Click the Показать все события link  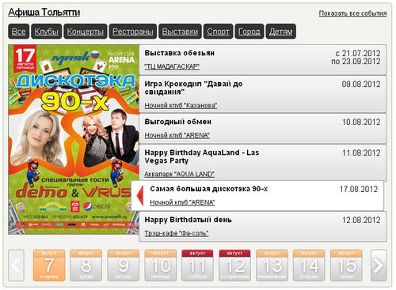[352, 13]
